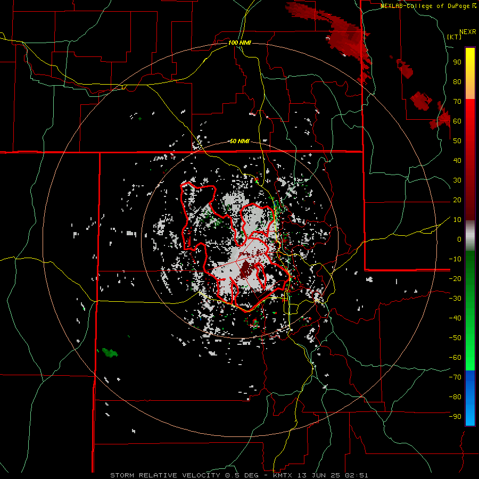Click the "100 NMI" range ring label
This screenshot has height=479, width=479.
[240, 43]
